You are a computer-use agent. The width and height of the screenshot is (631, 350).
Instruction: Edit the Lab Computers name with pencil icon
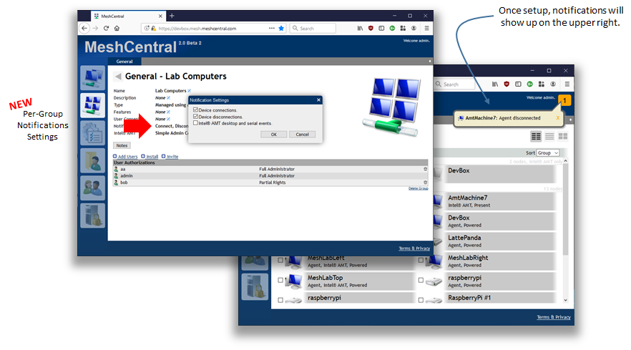189,91
